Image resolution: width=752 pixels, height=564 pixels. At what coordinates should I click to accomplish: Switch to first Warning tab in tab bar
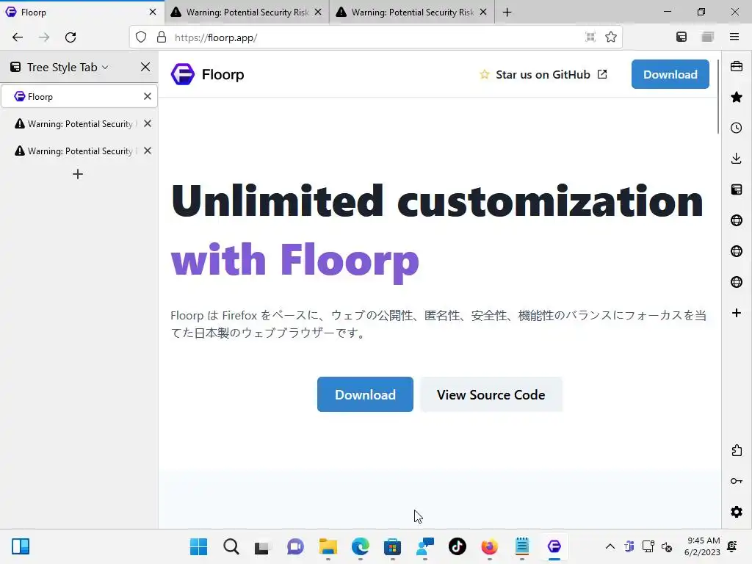247,12
